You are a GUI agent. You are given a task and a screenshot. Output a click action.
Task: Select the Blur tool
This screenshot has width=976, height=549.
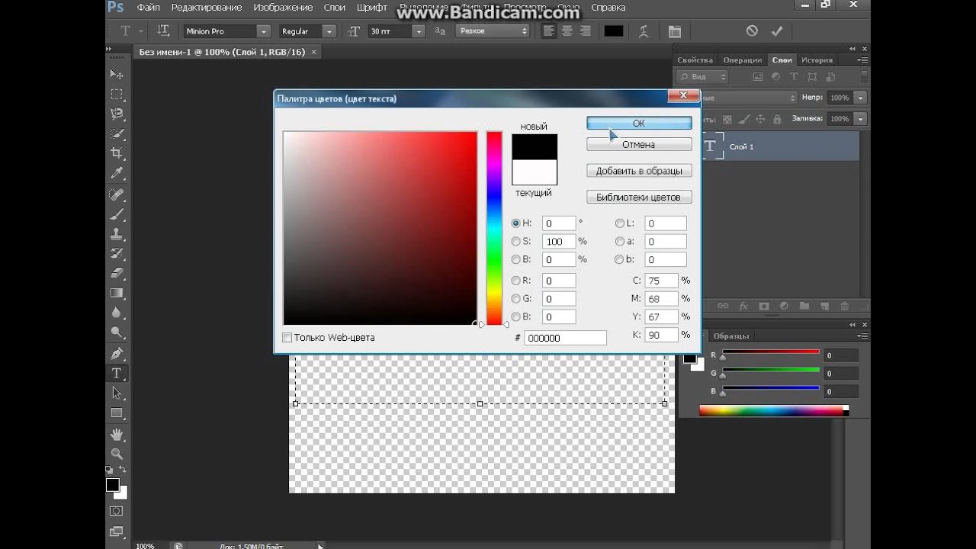(117, 313)
